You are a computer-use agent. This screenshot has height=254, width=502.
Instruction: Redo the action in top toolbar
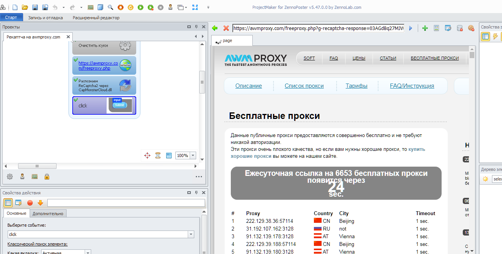[72, 7]
